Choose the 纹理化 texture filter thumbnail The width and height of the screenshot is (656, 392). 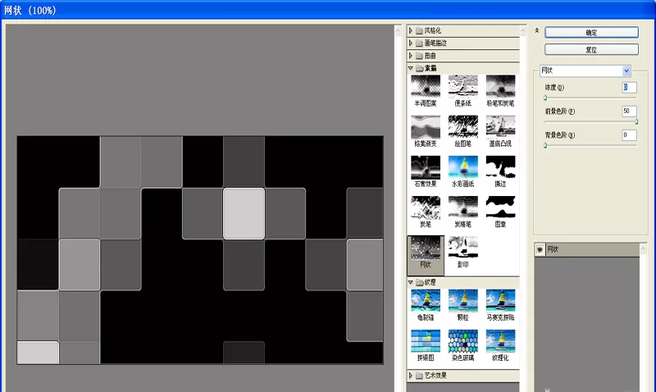500,341
